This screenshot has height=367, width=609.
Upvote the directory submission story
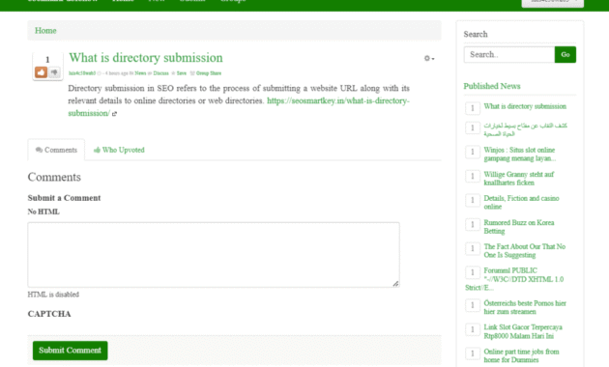tap(41, 72)
